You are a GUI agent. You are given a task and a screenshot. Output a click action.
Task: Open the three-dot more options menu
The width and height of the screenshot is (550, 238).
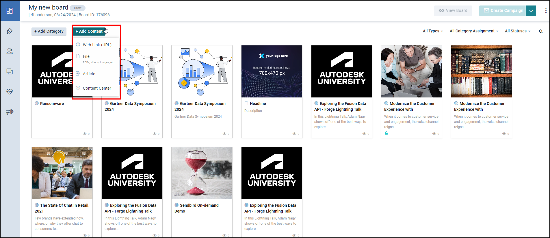click(546, 11)
